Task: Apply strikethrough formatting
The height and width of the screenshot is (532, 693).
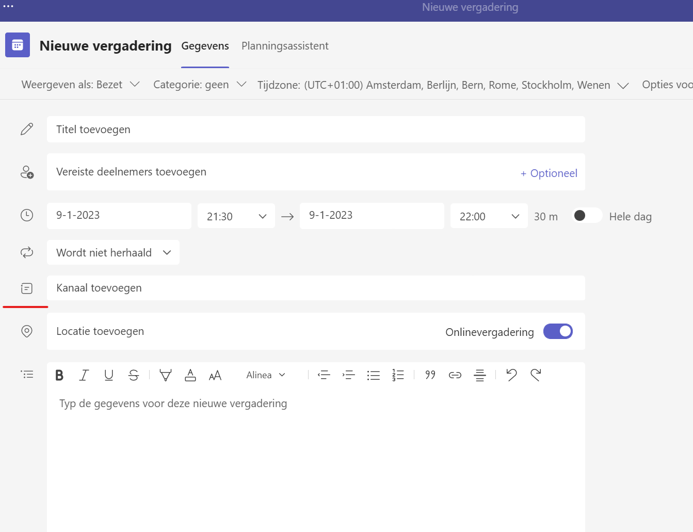Action: (x=134, y=375)
